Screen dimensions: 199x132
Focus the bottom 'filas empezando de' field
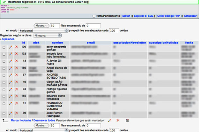point(93,125)
